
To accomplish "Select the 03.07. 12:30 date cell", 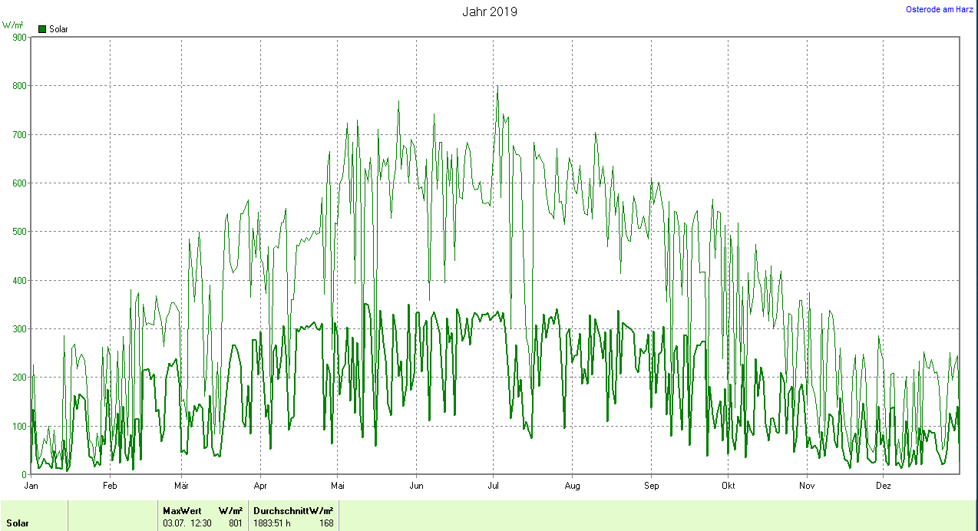I will 187,523.
